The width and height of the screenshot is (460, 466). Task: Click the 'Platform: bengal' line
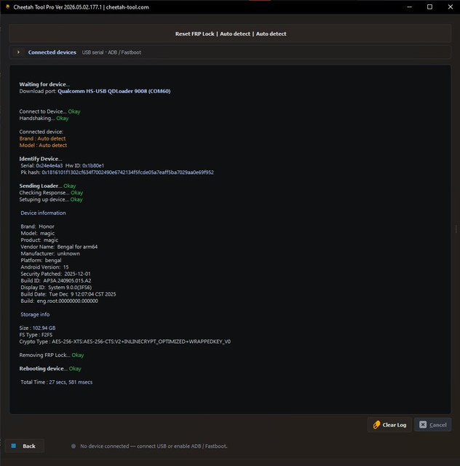click(x=41, y=261)
